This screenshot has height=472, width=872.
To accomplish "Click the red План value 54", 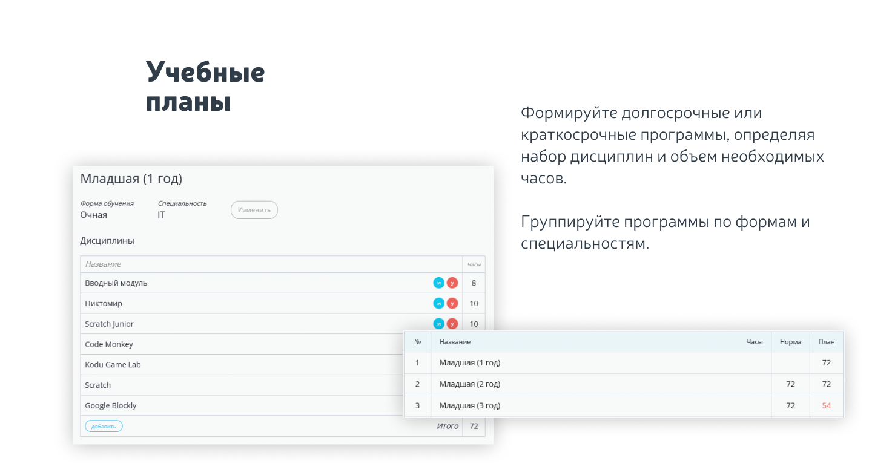I will (827, 405).
